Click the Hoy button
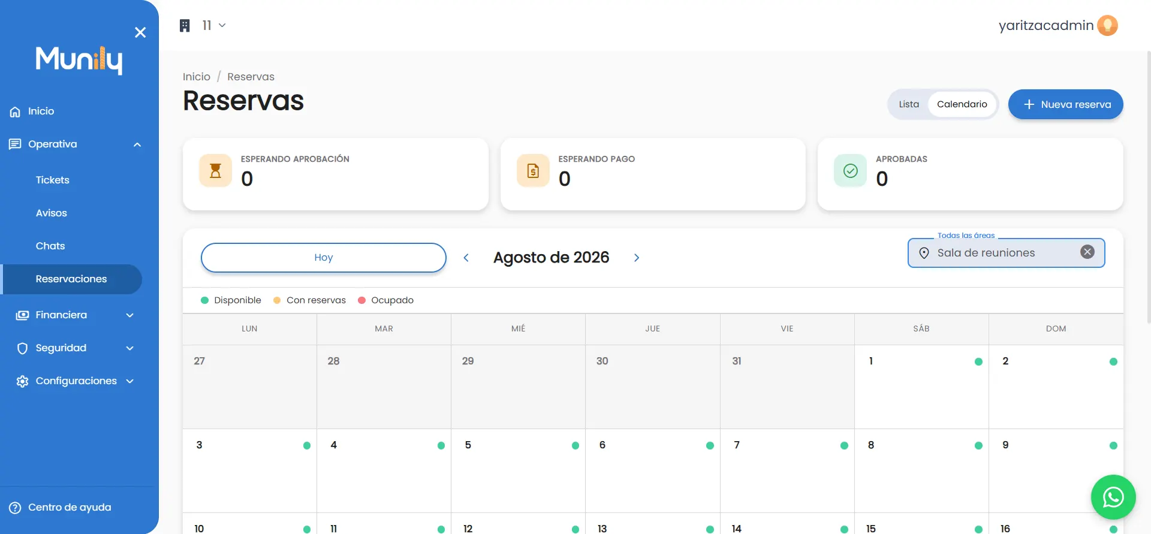The image size is (1151, 534). point(323,258)
